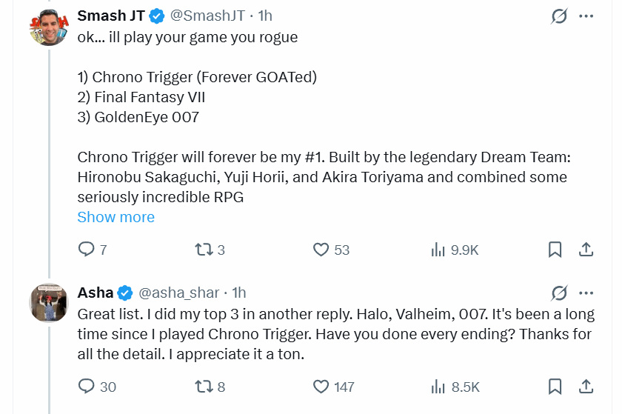Repost Smash JT's tweet
Image resolution: width=622 pixels, height=414 pixels.
tap(202, 250)
